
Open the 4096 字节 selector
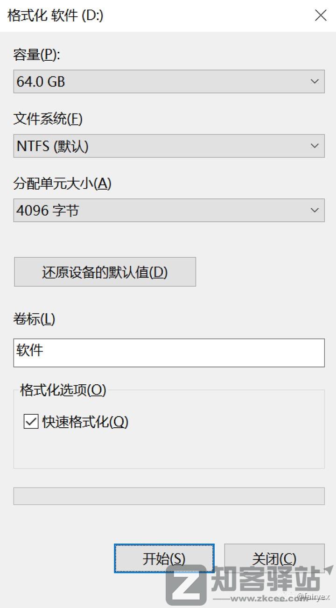point(168,210)
